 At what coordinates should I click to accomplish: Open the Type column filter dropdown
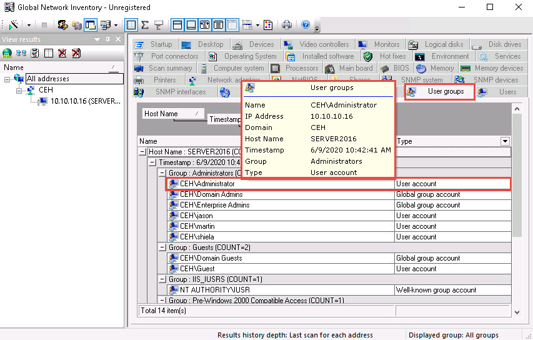tap(505, 141)
